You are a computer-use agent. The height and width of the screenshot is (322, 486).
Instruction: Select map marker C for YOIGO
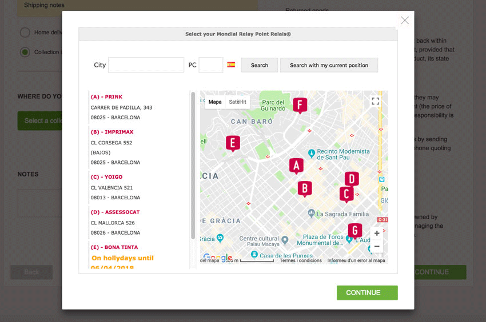[346, 195]
